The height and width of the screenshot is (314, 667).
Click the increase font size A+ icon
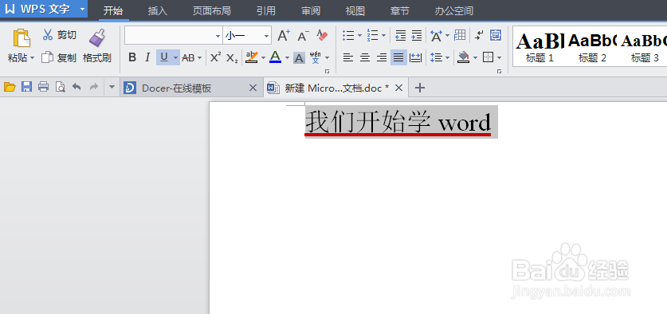[284, 36]
